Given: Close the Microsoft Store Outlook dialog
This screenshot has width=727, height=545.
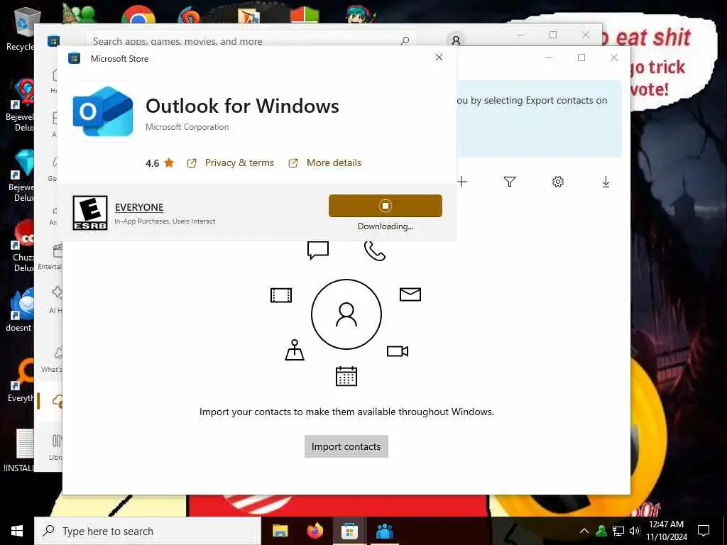Looking at the screenshot, I should point(439,57).
